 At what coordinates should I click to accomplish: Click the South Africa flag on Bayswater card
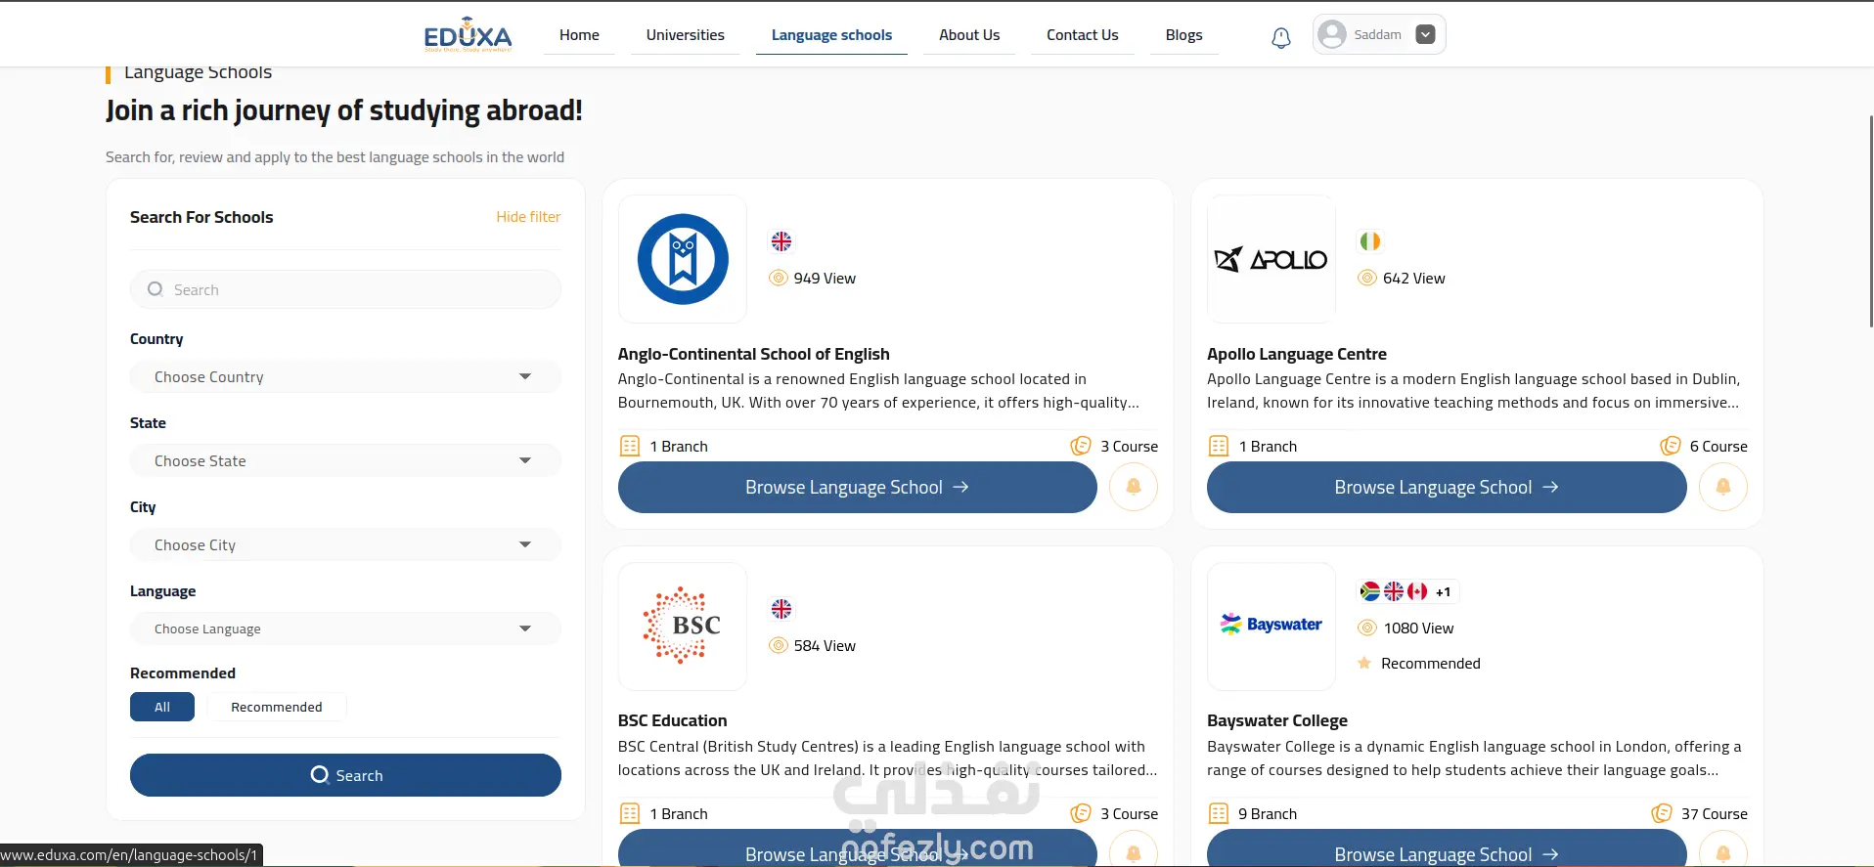1370,591
